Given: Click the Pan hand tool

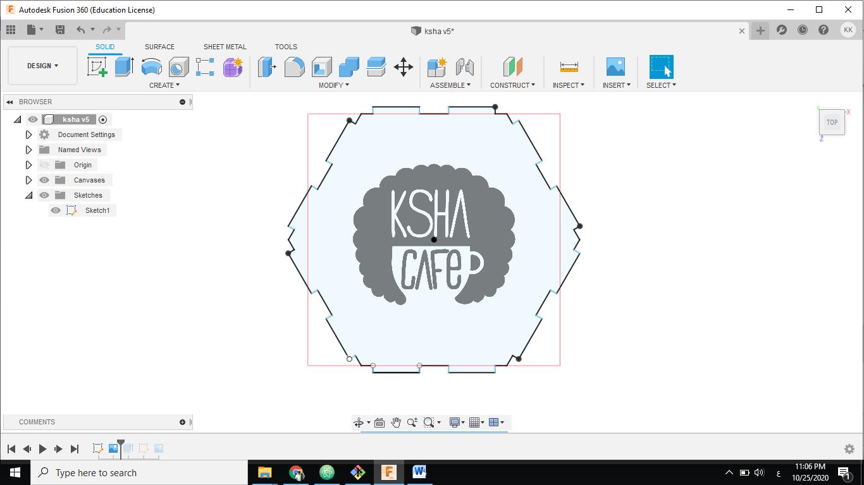Looking at the screenshot, I should (x=396, y=422).
